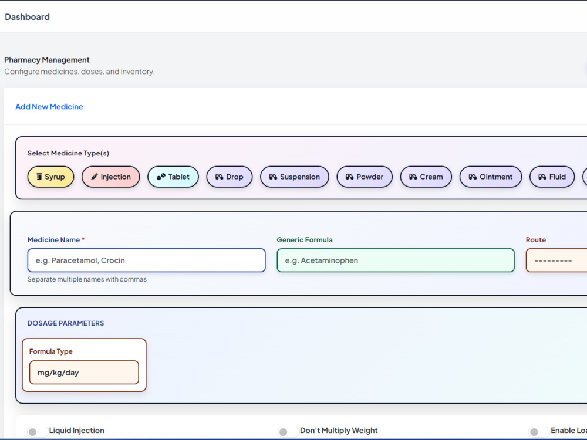Click the Cream capsule icon

coord(413,177)
